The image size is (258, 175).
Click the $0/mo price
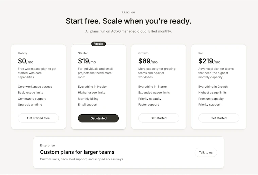tap(25, 61)
